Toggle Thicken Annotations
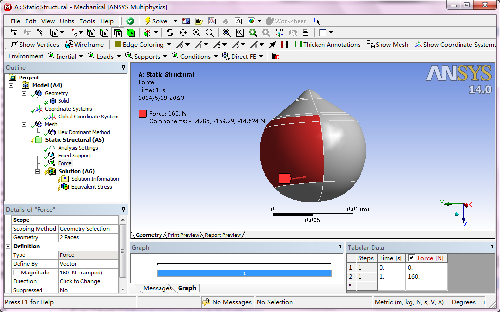This screenshot has width=500, height=312. pyautogui.click(x=327, y=45)
